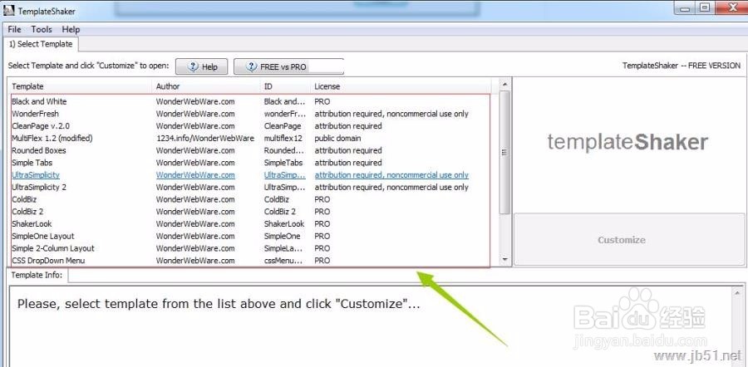Sort list by ID column header
The height and width of the screenshot is (367, 748).
coord(286,86)
